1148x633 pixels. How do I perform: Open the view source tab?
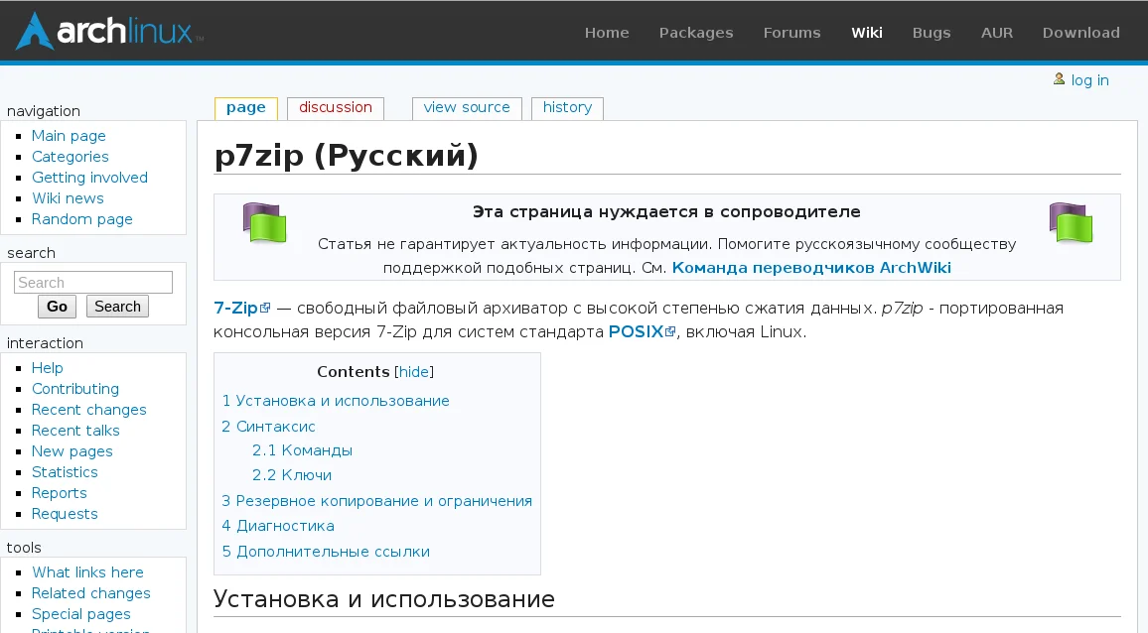(467, 107)
